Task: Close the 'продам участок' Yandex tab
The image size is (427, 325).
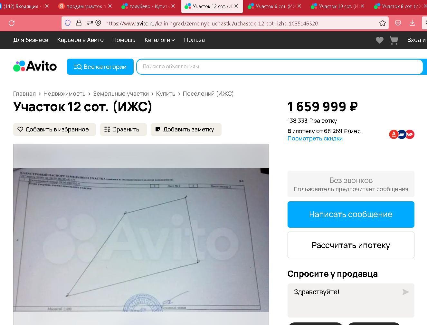Action: click(110, 6)
